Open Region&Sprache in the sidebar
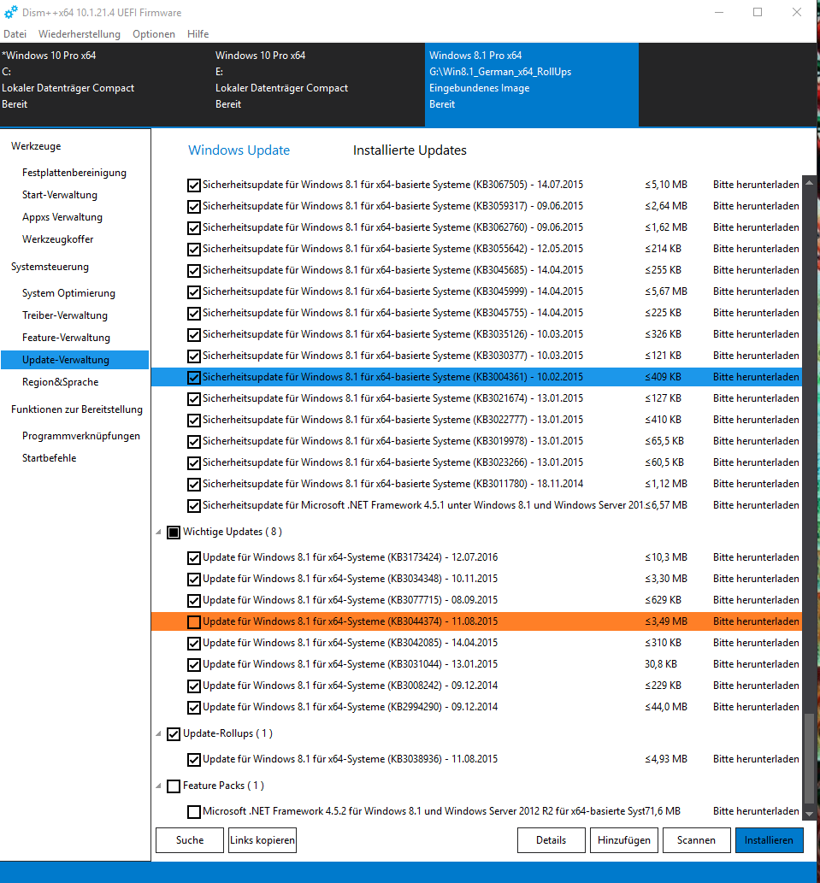This screenshot has width=820, height=883. 60,382
